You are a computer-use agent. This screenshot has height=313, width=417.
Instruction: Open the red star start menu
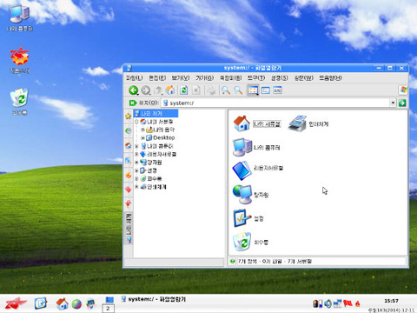pos(16,303)
